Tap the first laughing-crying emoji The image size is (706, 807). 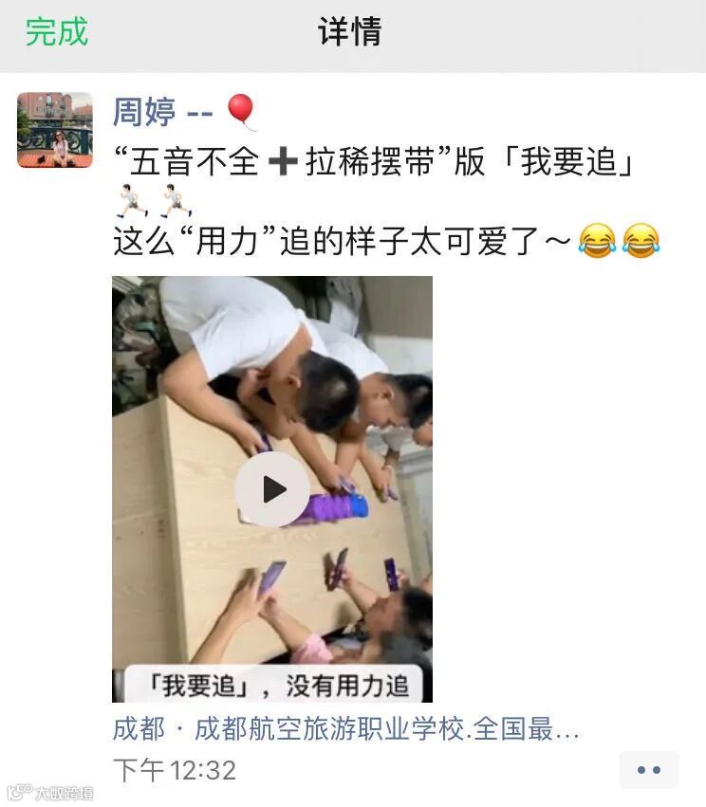597,241
